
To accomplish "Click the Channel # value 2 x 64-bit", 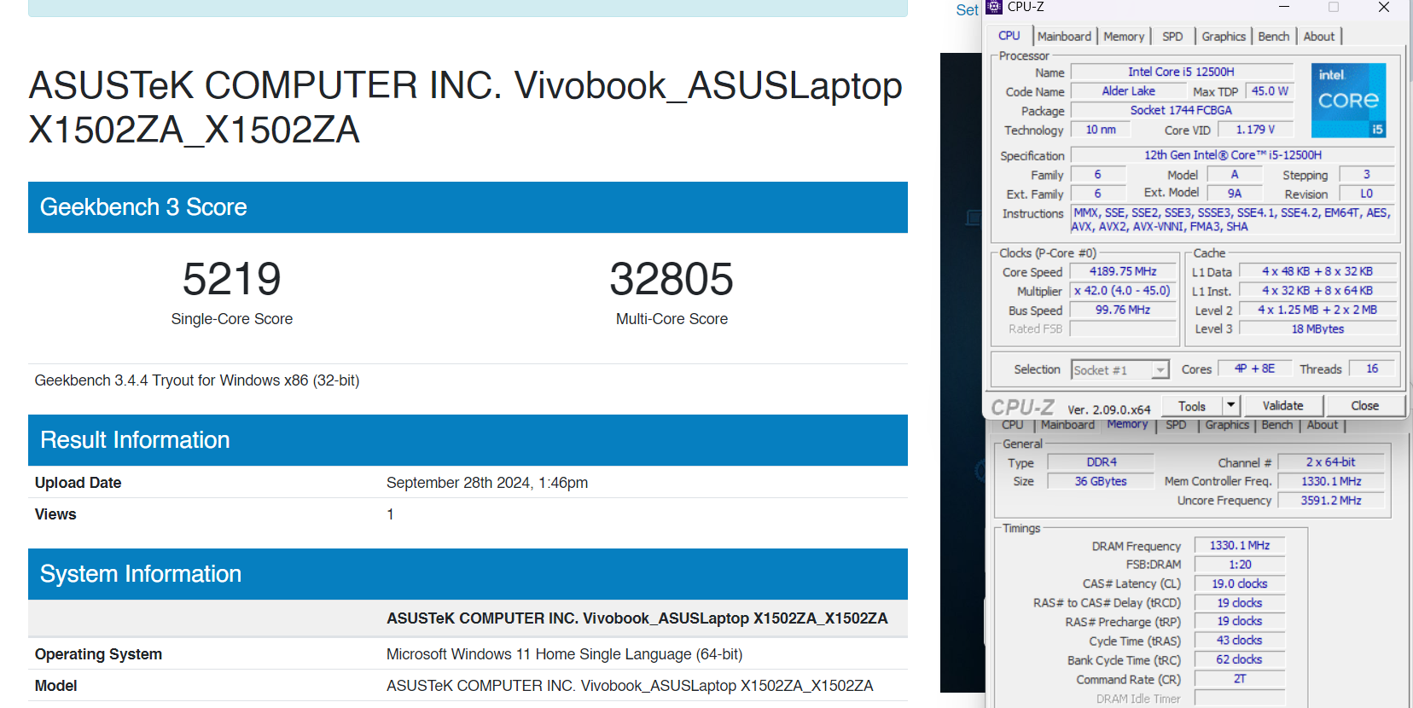I will pyautogui.click(x=1331, y=461).
